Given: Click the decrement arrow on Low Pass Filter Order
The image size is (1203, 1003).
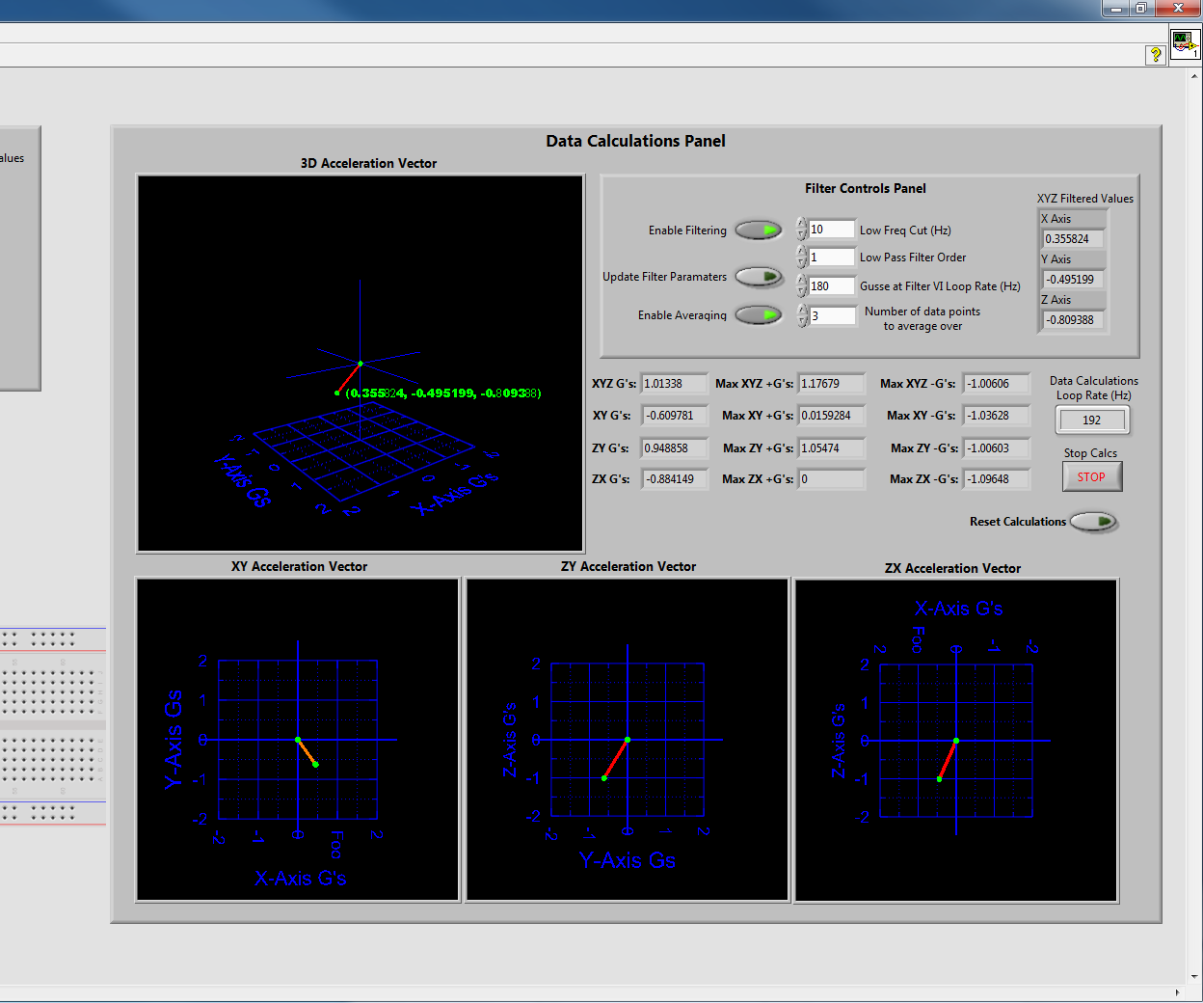Looking at the screenshot, I should tap(801, 260).
